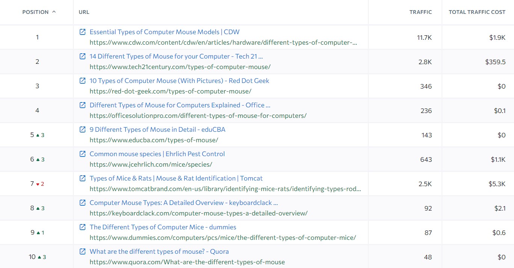514x268 pixels.
Task: Click the quora.com URL text
Action: [187, 262]
